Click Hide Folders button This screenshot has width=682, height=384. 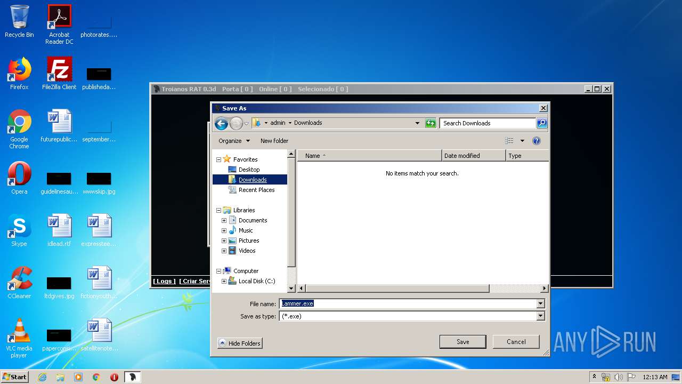point(240,343)
